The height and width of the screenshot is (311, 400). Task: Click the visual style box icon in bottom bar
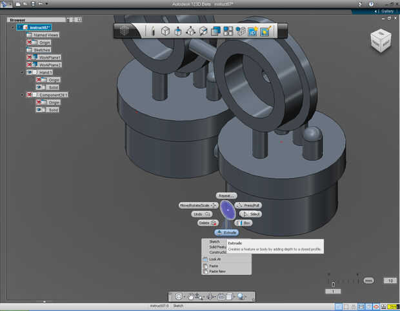point(229,296)
